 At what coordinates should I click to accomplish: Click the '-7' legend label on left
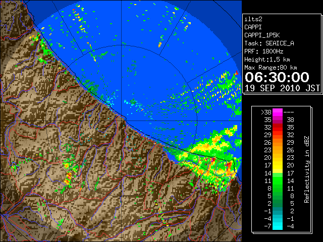(x=267, y=226)
